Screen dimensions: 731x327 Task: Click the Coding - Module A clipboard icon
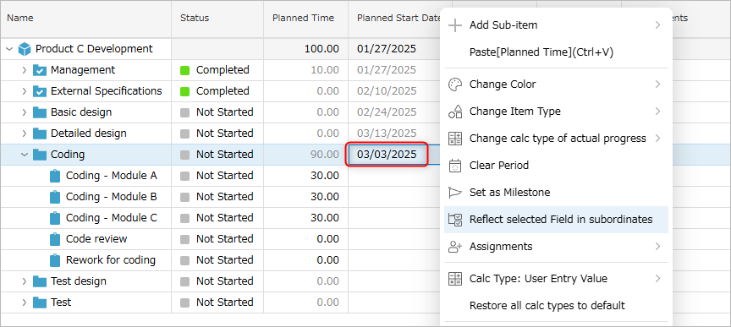coord(55,176)
